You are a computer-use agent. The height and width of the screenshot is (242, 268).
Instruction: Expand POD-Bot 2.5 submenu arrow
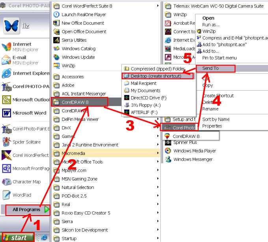[158, 196]
